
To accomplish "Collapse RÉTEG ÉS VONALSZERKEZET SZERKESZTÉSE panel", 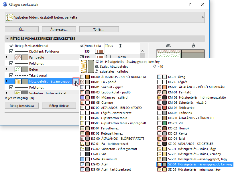I will (x=7, y=39).
